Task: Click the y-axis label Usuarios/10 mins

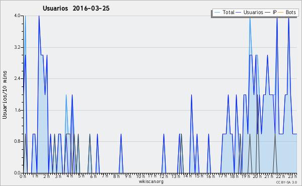Action: tap(5, 95)
